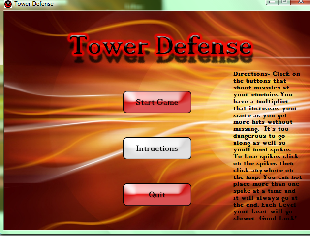Click the large Tower Defense title heading
This screenshot has width=310, height=236.
pos(161,45)
